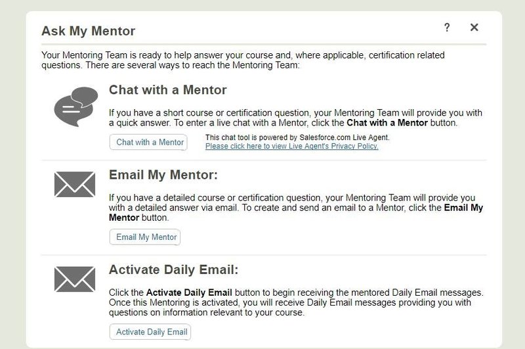Click the mentored Daily Email messages paragraph
The height and width of the screenshot is (349, 525).
296,302
